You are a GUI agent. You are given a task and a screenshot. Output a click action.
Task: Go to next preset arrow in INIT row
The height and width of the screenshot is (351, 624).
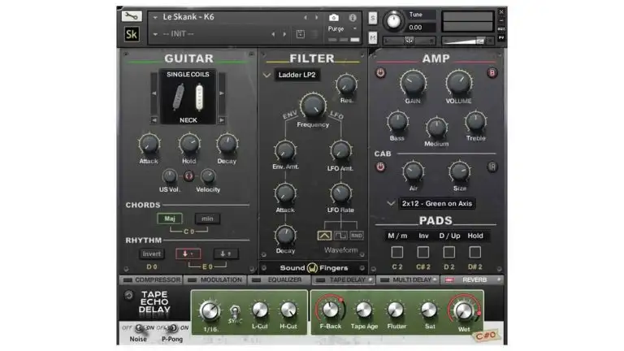(x=284, y=34)
